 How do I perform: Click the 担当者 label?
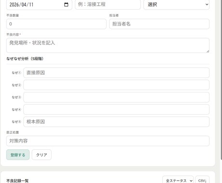point(114,15)
